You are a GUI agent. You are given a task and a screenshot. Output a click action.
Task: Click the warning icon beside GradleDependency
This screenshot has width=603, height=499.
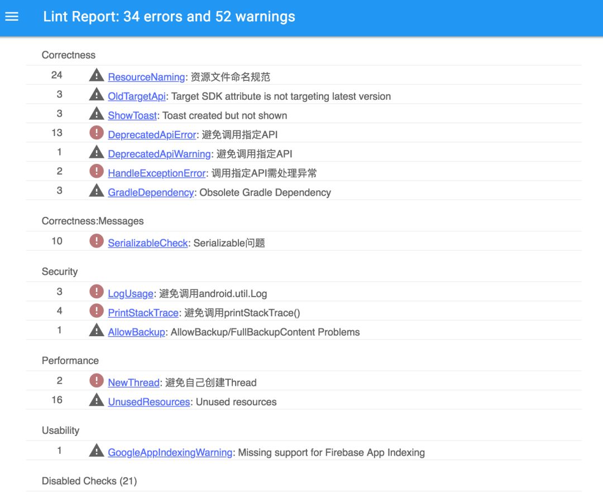click(x=96, y=192)
